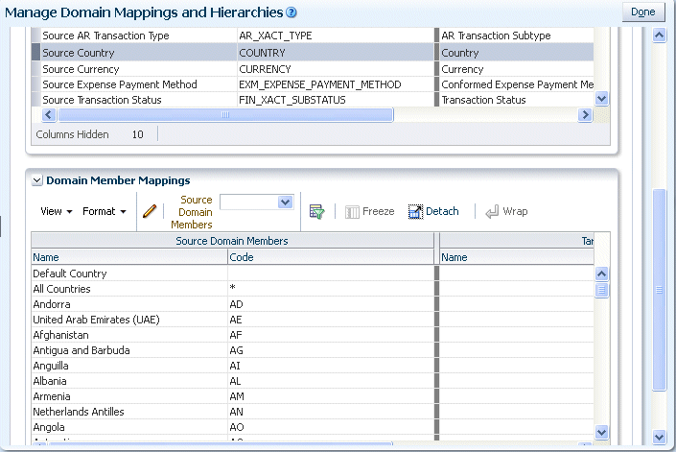Click the help icon beside the title
The height and width of the screenshot is (452, 676).
pyautogui.click(x=291, y=12)
